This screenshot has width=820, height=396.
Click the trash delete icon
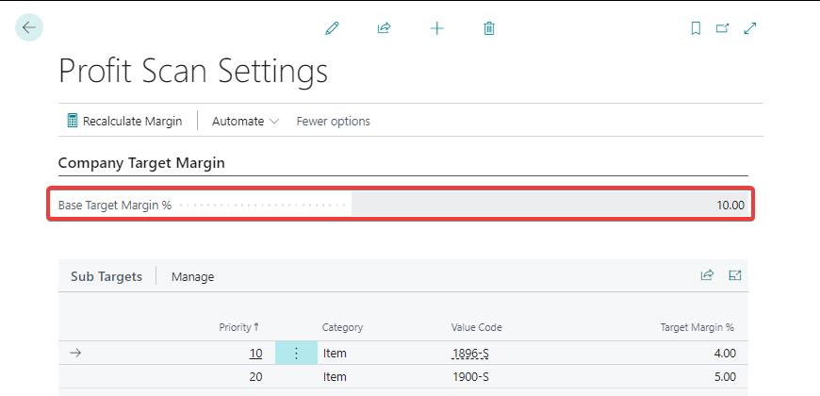coord(488,28)
